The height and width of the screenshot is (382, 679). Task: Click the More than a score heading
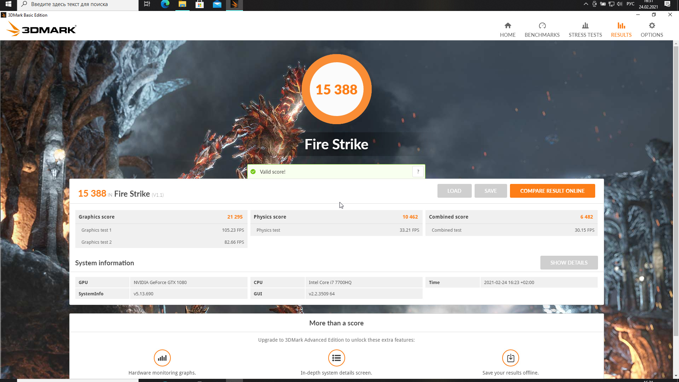pyautogui.click(x=336, y=323)
